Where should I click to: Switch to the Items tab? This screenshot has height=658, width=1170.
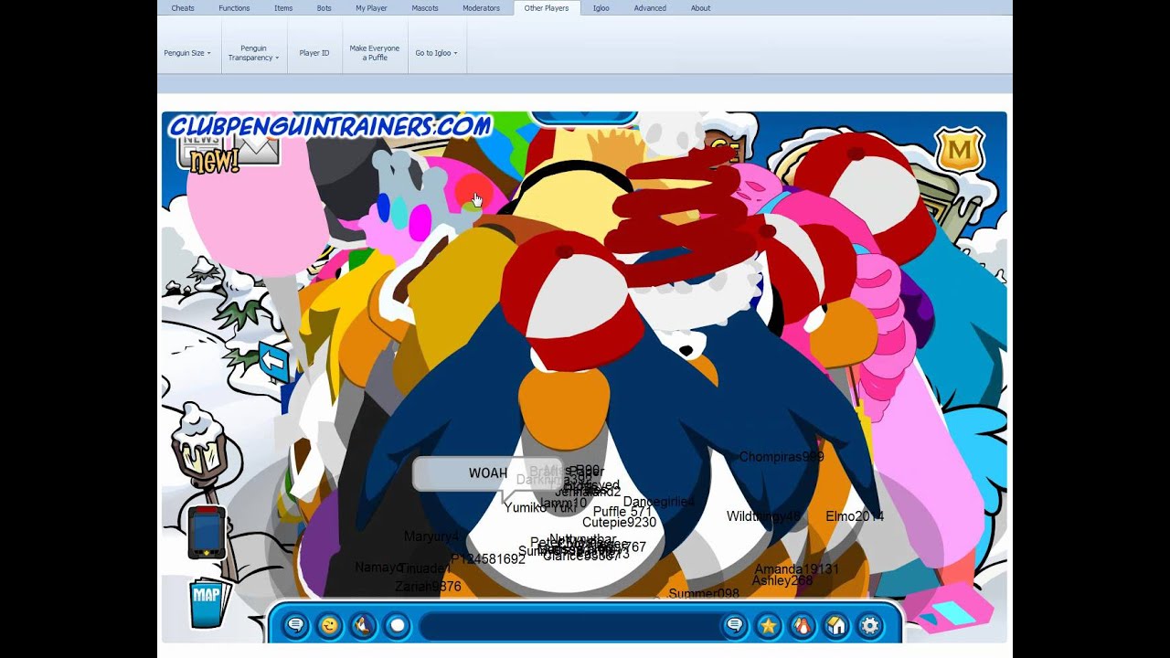point(283,8)
